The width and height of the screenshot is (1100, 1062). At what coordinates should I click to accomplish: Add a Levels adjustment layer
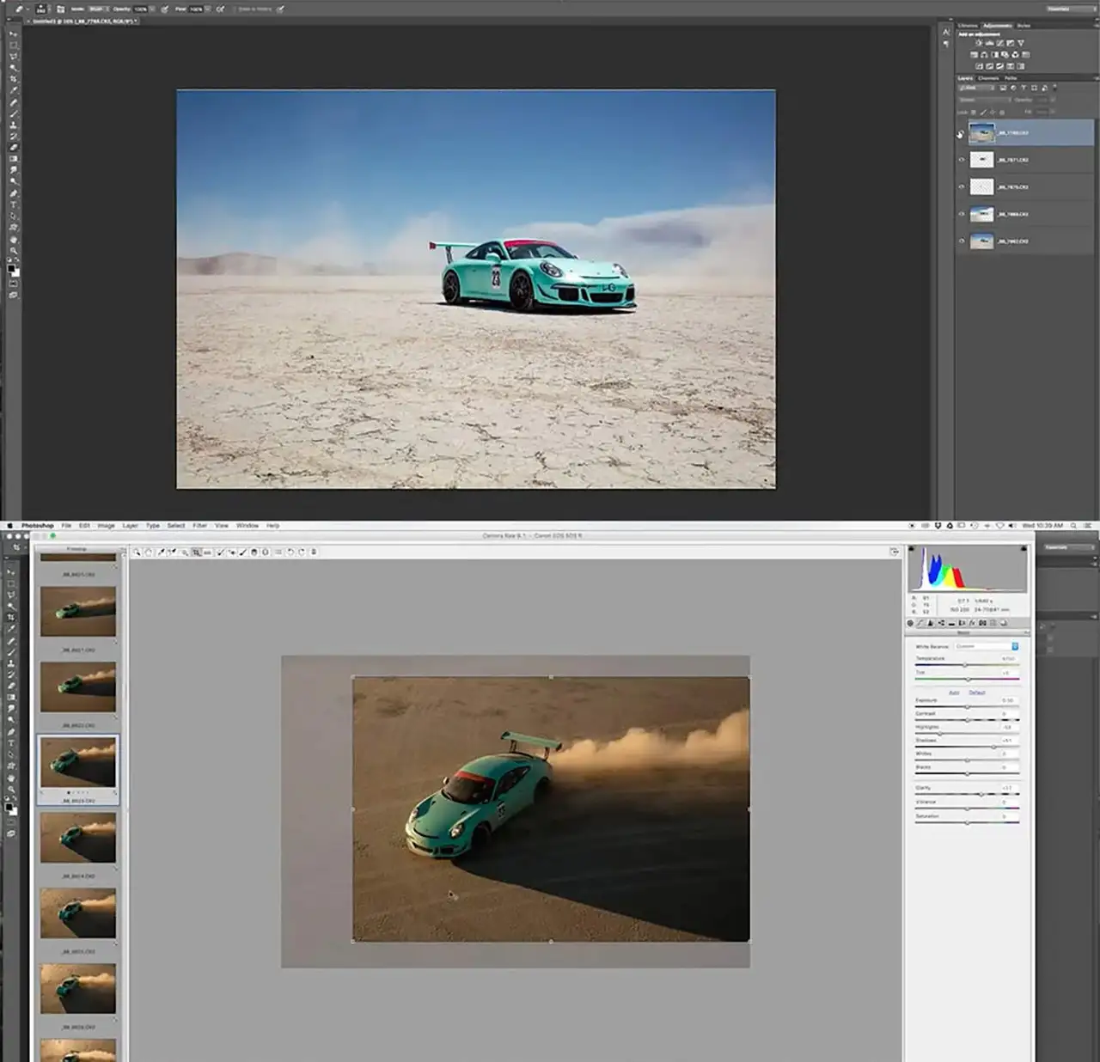pyautogui.click(x=989, y=43)
